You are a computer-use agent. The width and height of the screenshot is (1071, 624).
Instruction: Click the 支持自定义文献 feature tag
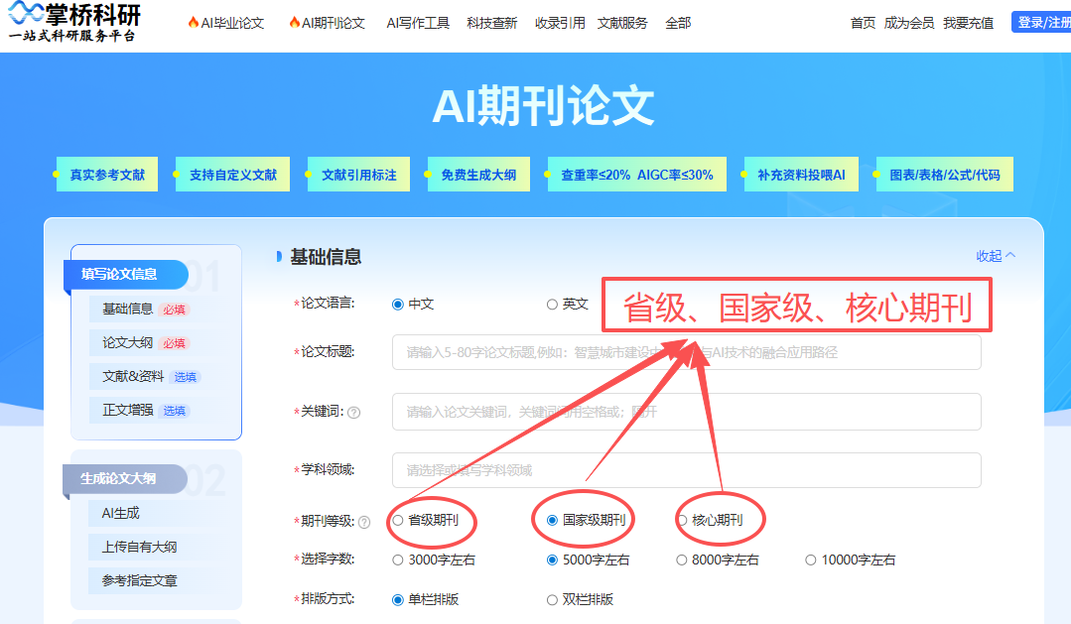(x=233, y=174)
